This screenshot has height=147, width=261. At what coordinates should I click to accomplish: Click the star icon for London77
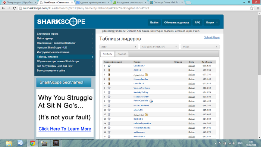click(x=109, y=66)
